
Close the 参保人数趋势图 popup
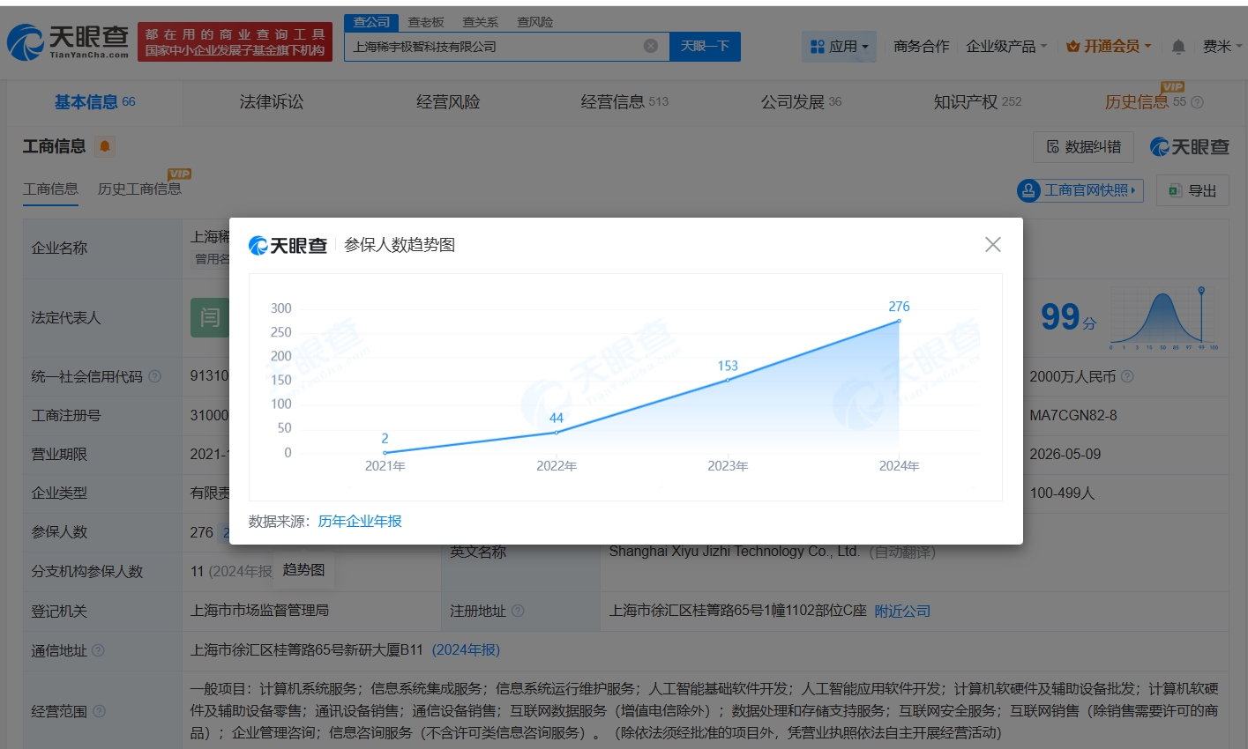(992, 244)
